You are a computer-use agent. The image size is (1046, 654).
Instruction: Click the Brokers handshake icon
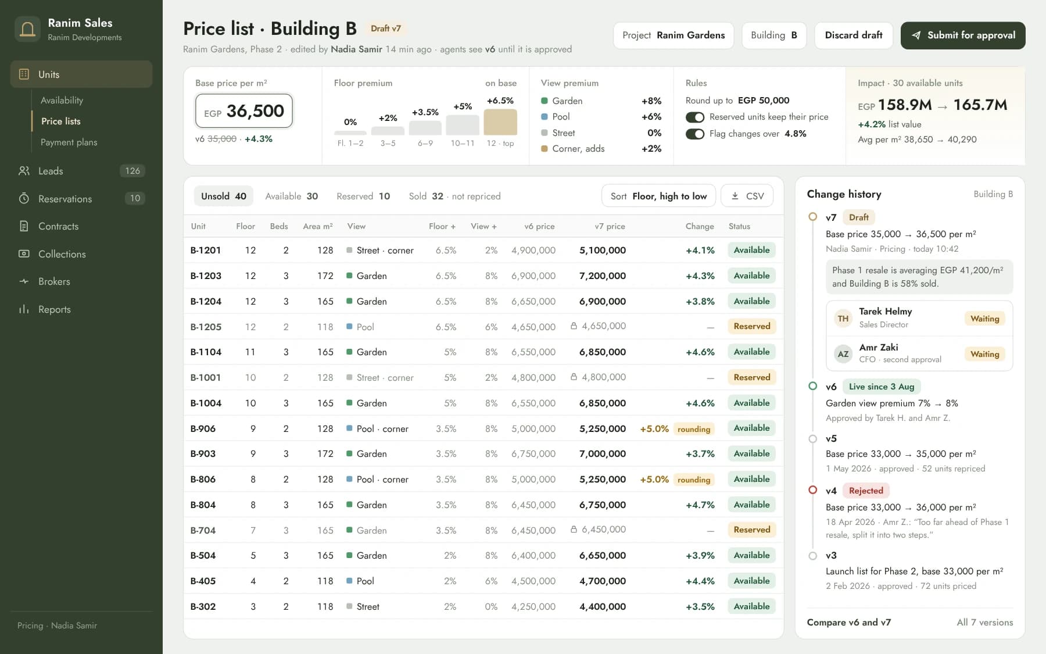click(24, 281)
